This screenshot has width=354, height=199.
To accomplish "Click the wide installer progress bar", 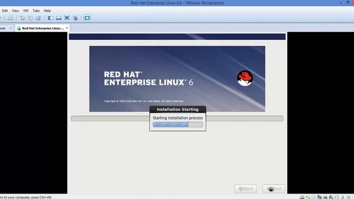I will point(177,118).
